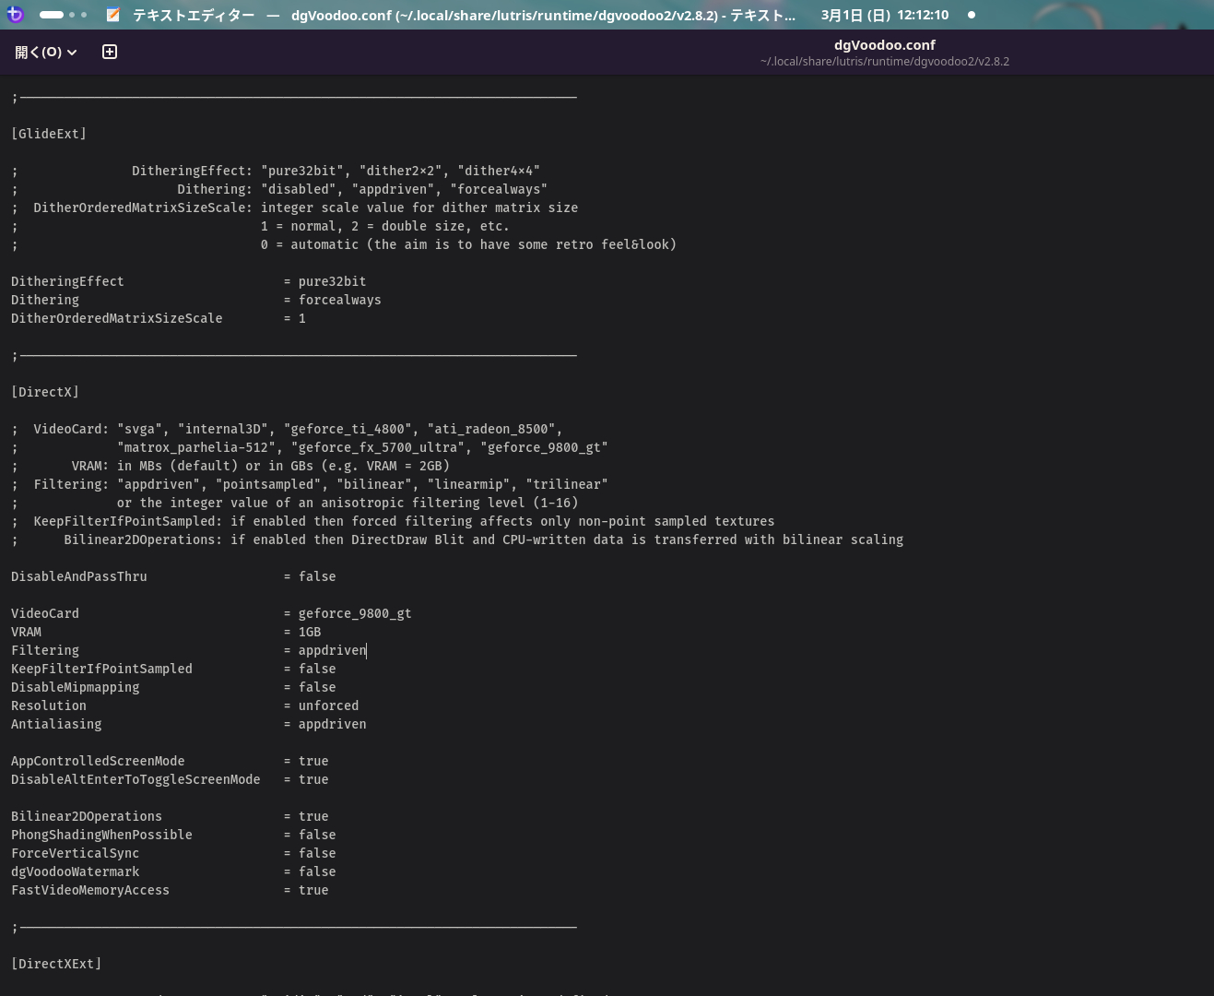
Task: Click the notification dot beside the clock
Action: pyautogui.click(x=971, y=15)
